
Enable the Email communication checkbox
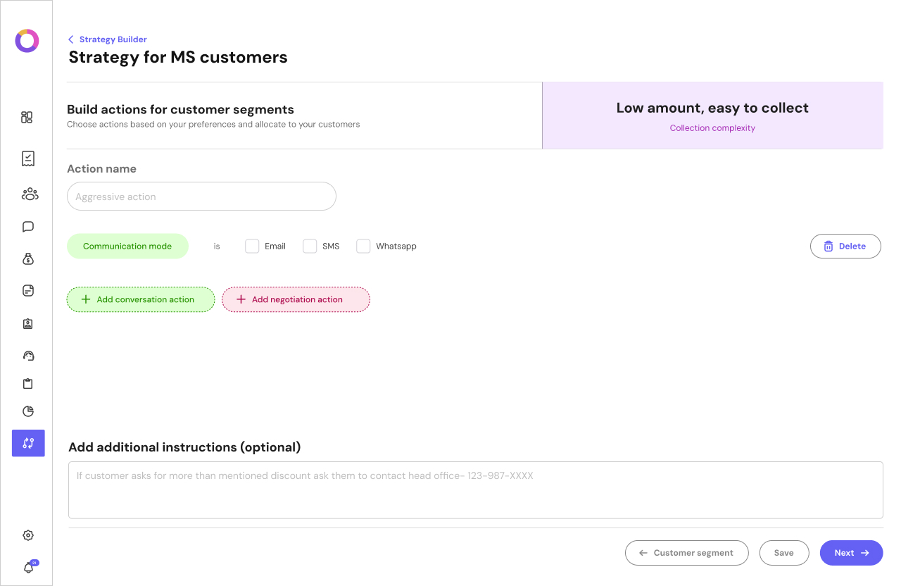(x=252, y=246)
